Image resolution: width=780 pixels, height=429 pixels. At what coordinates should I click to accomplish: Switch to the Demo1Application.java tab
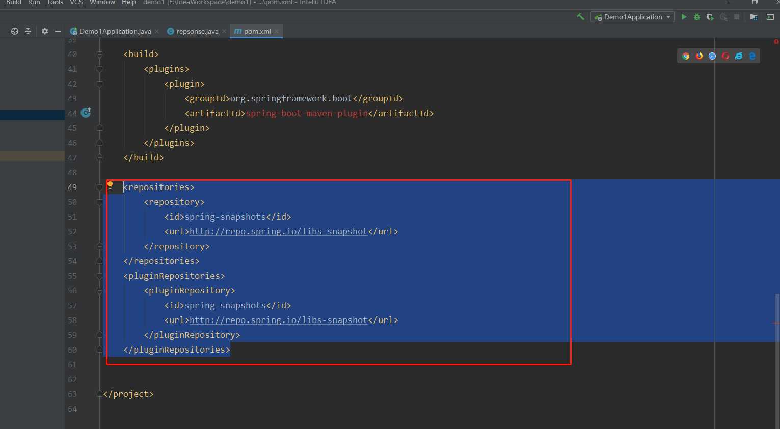click(x=115, y=31)
